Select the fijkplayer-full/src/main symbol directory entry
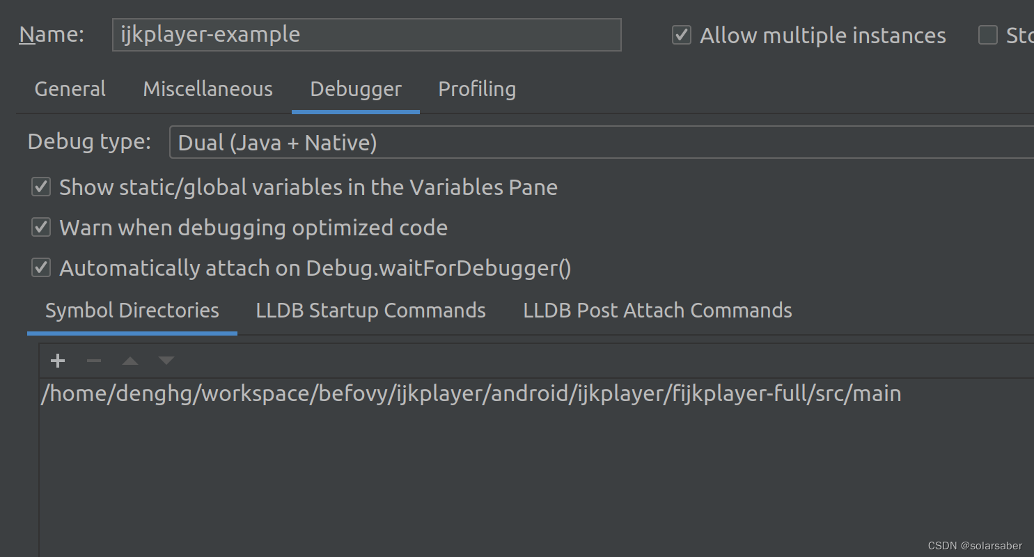This screenshot has height=557, width=1034. point(471,394)
